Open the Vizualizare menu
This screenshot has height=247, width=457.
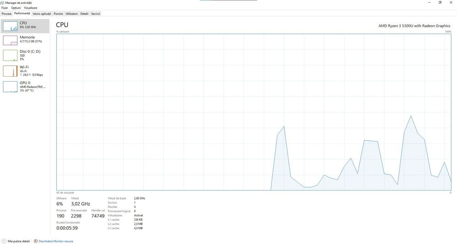coord(30,8)
